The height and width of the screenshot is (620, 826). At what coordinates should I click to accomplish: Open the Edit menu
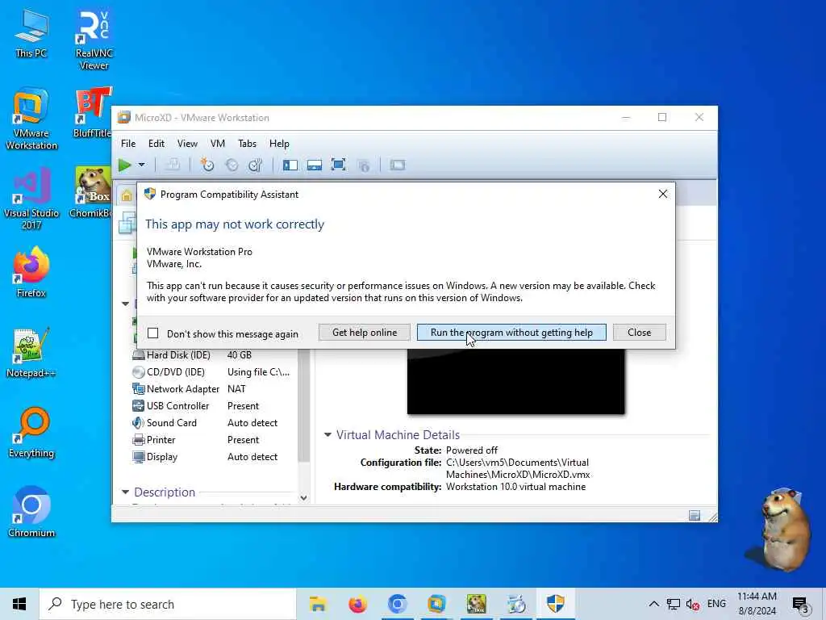[x=156, y=144]
